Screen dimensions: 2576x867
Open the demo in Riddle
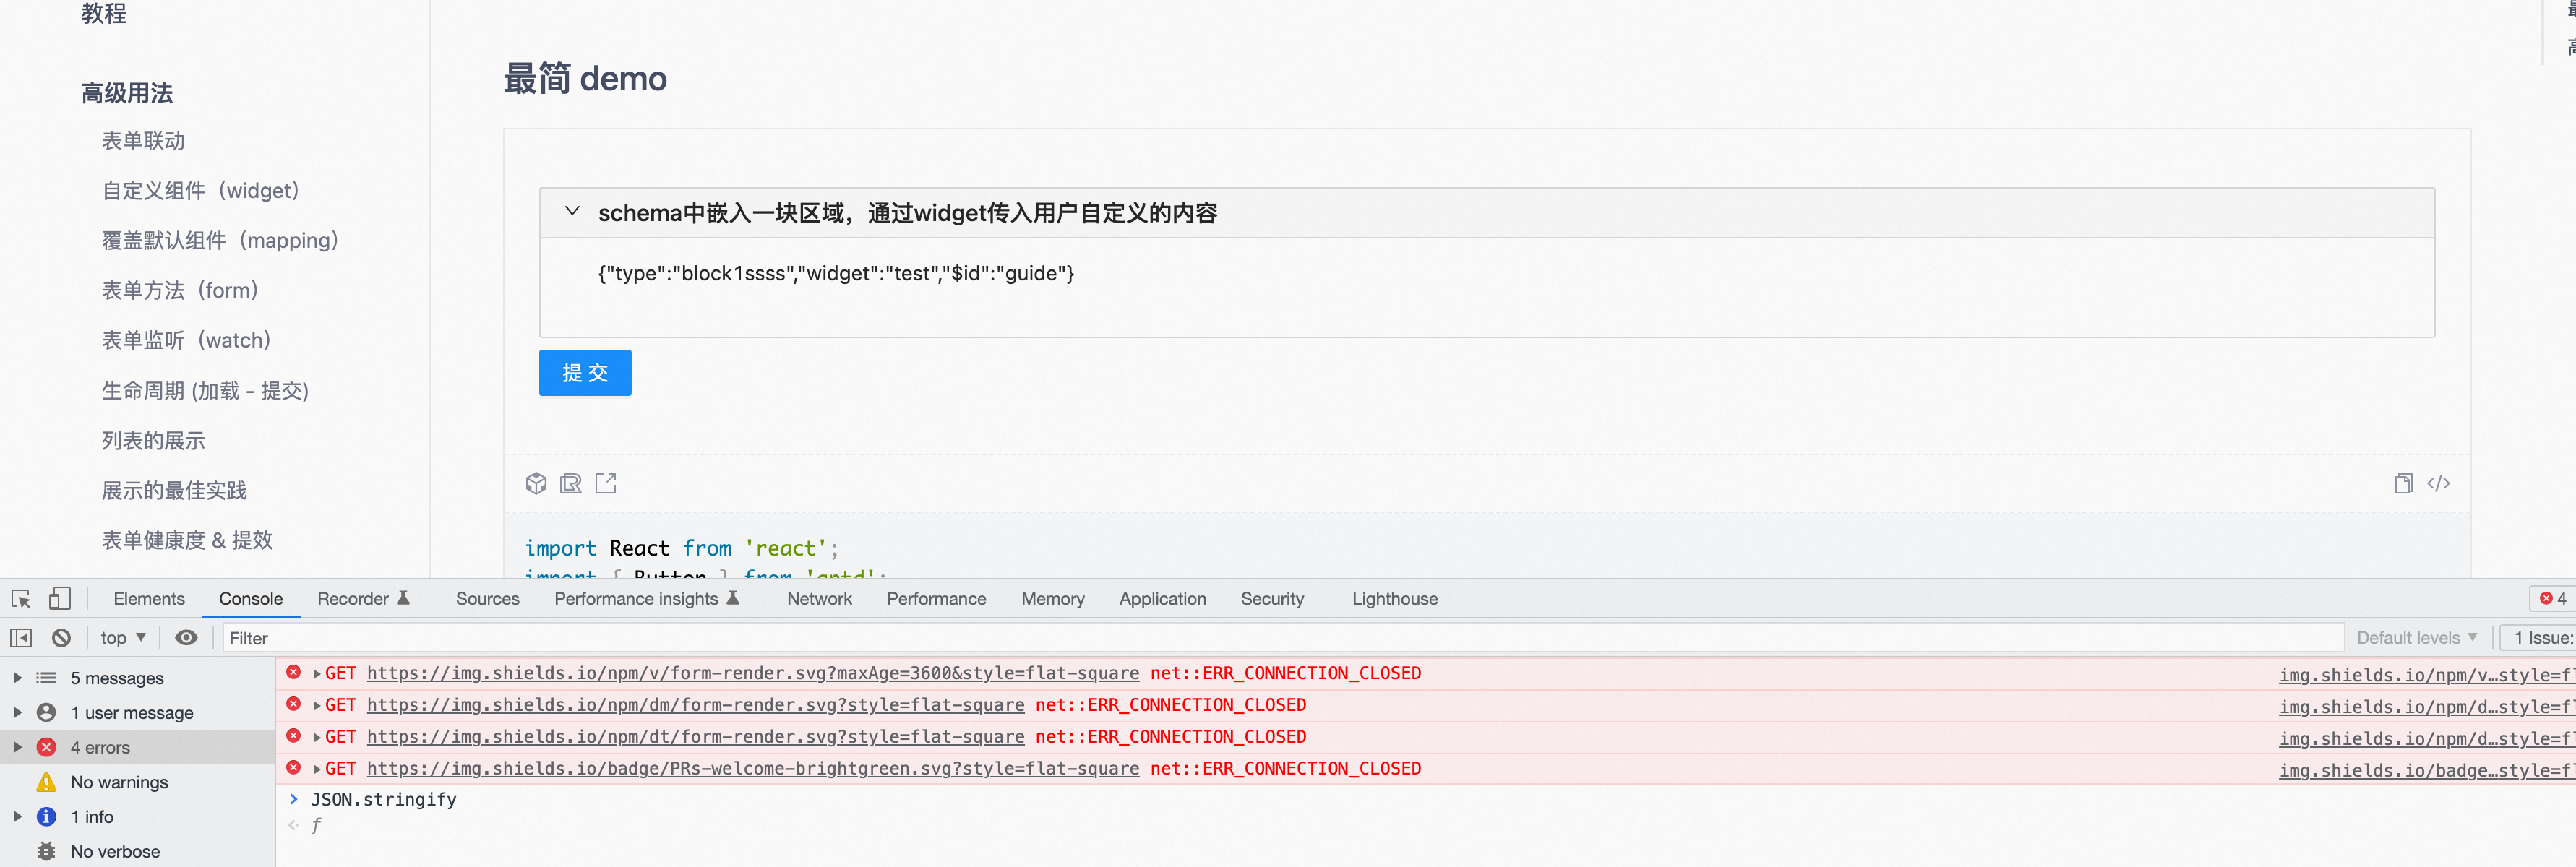click(x=570, y=483)
